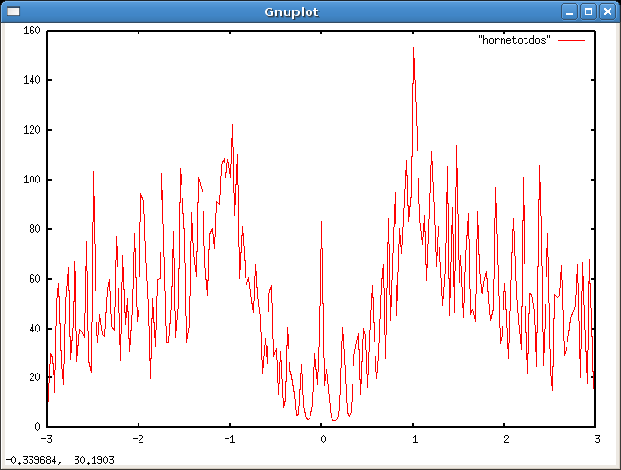This screenshot has width=621, height=470.
Task: Click the y-axis label 80
Action: 34,229
